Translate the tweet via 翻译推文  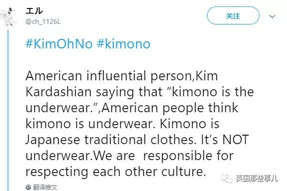tap(45, 187)
